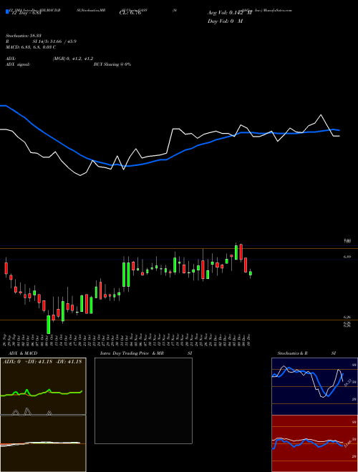Click the 'Stochastics & R' panel title

292,353
